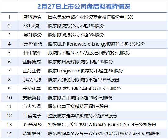Screen dimensions: 168x139
Task: Select the cell "长华化学"
Action: (x=32, y=89)
